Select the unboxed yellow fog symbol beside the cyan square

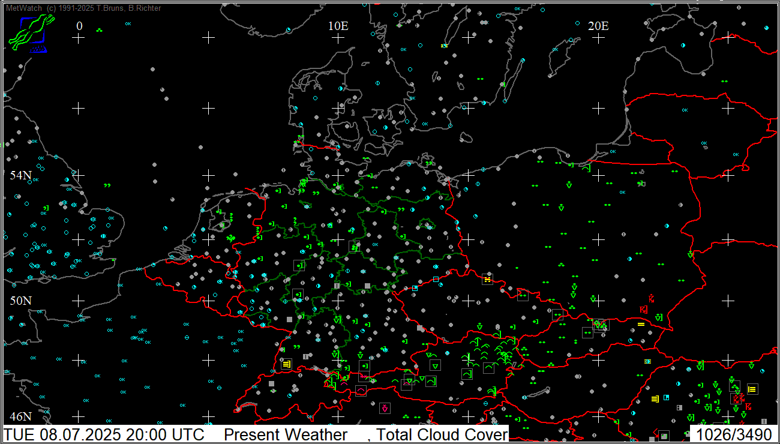point(655,398)
